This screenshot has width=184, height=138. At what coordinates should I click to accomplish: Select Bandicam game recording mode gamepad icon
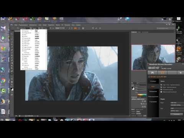pos(152,72)
